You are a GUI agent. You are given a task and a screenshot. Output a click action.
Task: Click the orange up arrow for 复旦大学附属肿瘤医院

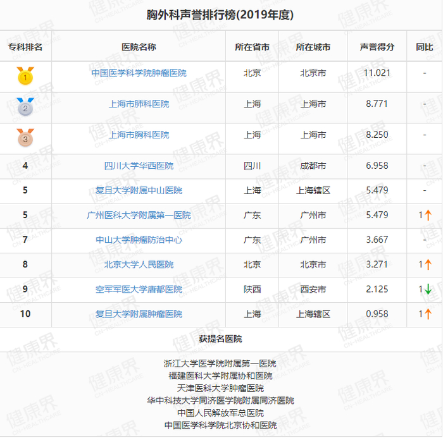pyautogui.click(x=428, y=314)
